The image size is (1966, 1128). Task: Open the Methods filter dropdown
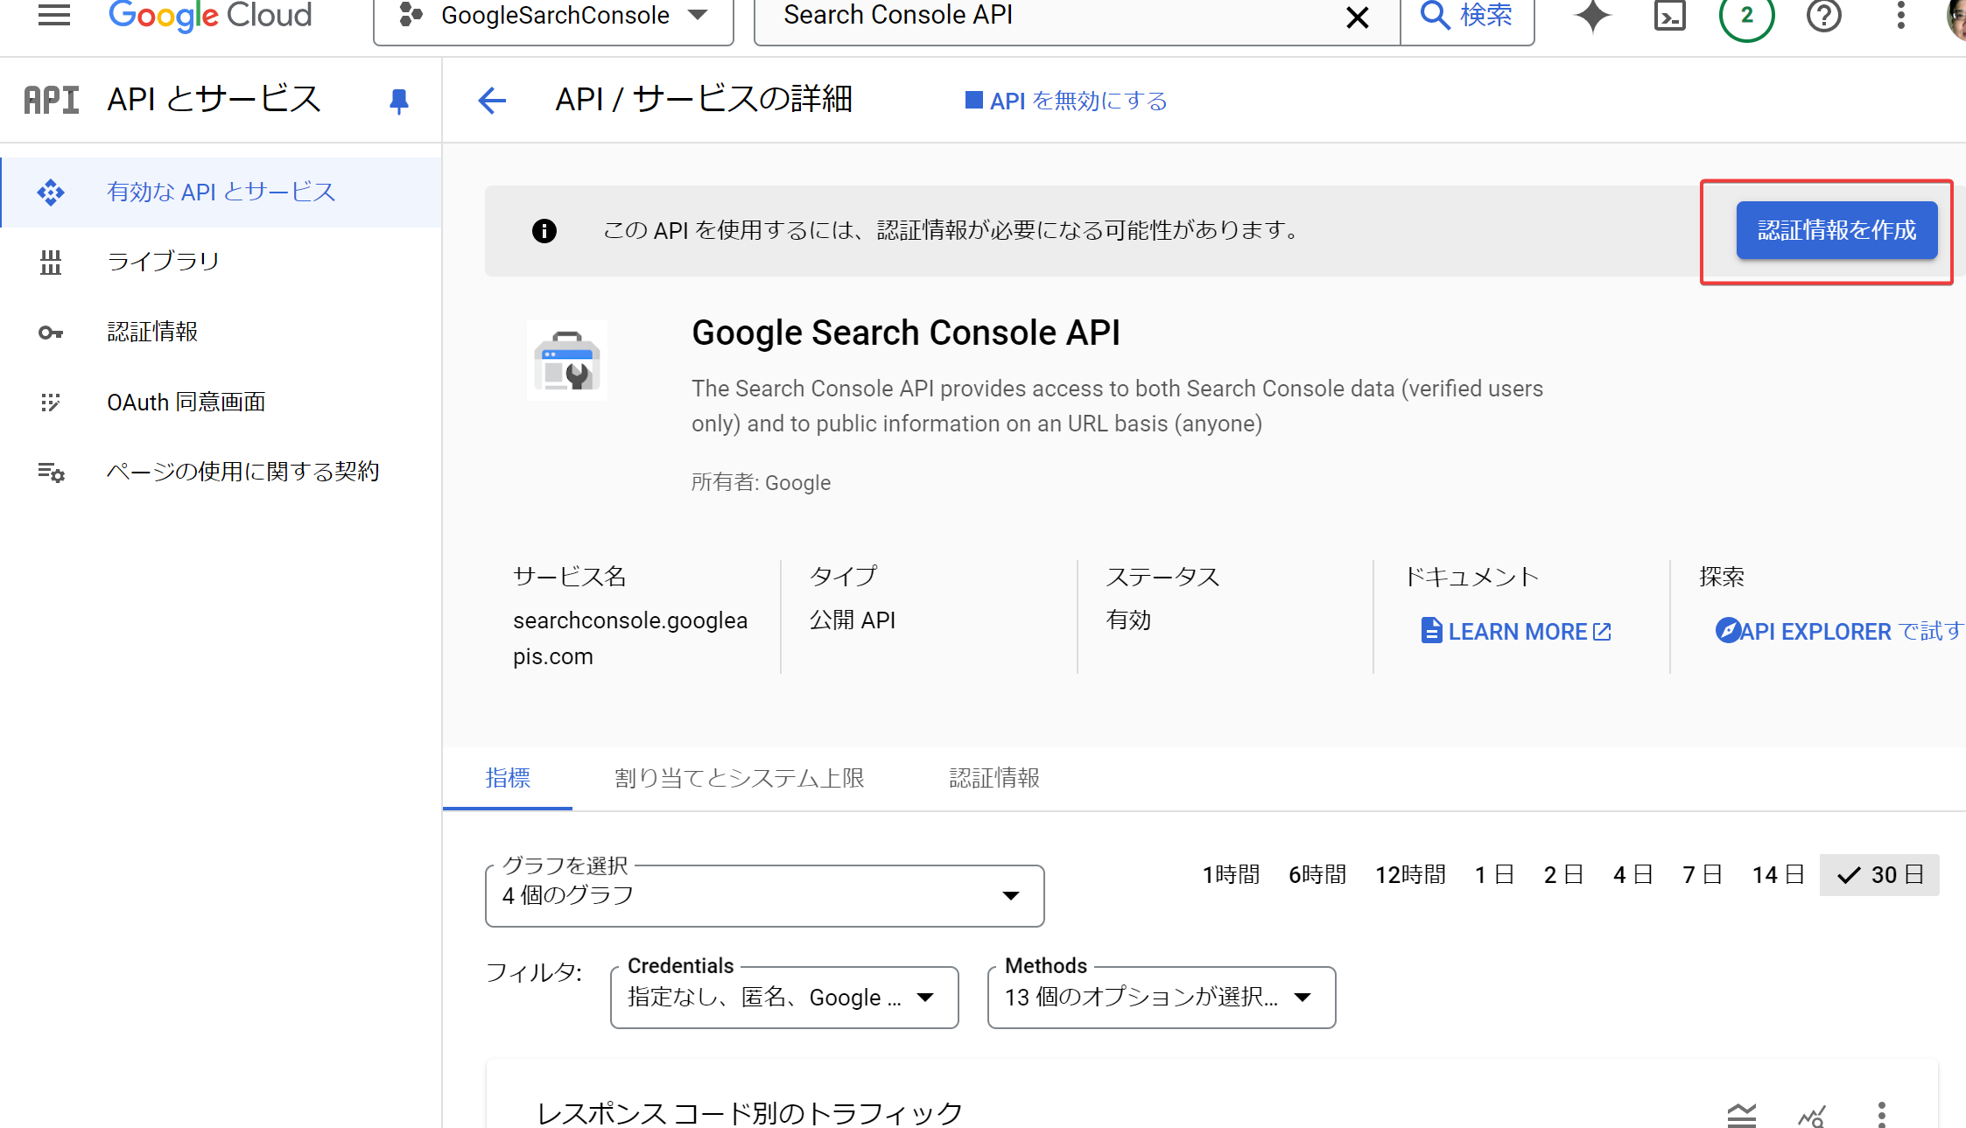[1162, 998]
